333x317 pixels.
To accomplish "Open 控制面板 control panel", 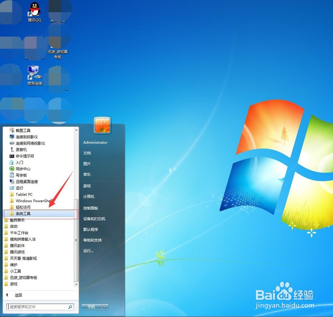I will [x=91, y=208].
